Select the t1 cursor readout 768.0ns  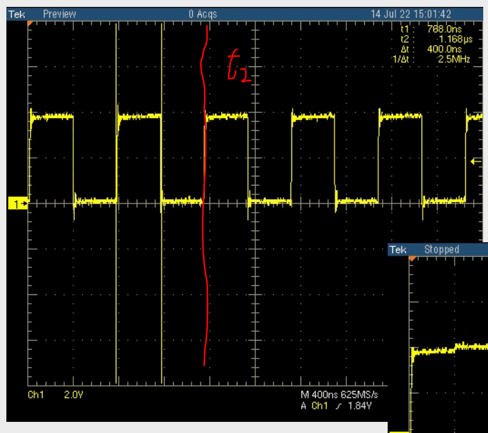(x=444, y=29)
